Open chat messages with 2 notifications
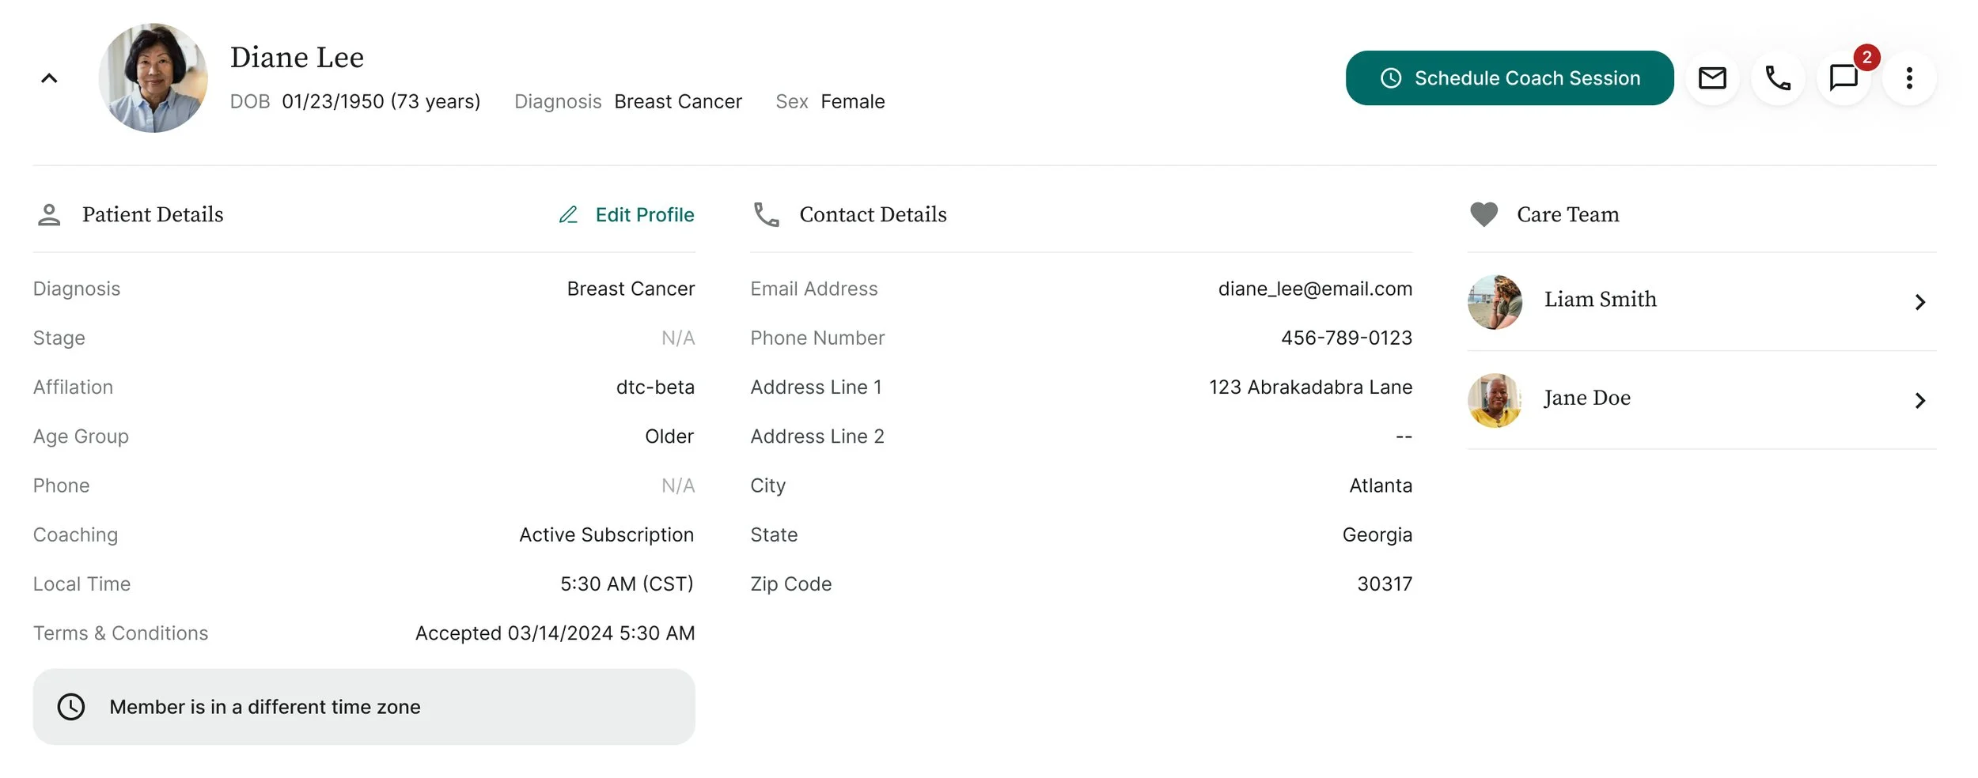This screenshot has height=778, width=1978. 1843,78
